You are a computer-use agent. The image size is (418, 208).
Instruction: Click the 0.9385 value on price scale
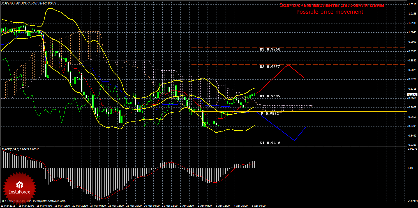412,145
